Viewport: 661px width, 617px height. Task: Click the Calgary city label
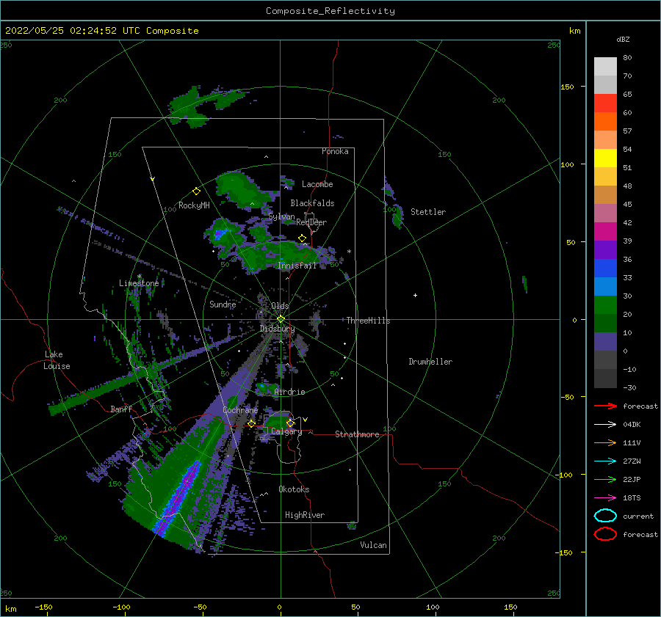tap(286, 431)
